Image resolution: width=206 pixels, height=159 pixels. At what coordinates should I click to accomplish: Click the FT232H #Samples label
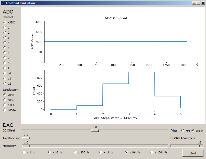point(182,138)
